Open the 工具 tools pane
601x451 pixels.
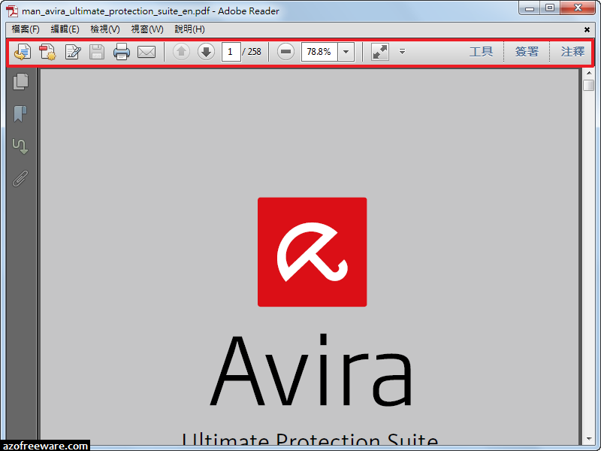pos(482,52)
